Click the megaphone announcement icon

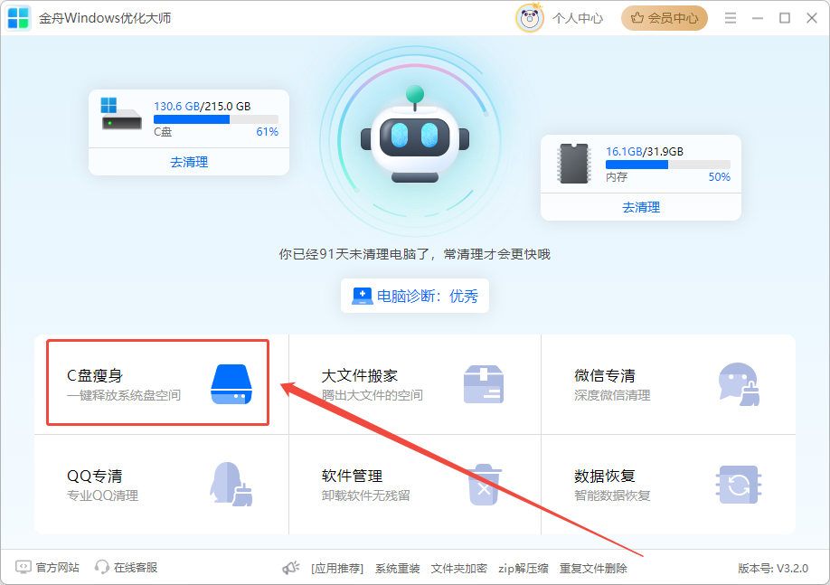290,568
